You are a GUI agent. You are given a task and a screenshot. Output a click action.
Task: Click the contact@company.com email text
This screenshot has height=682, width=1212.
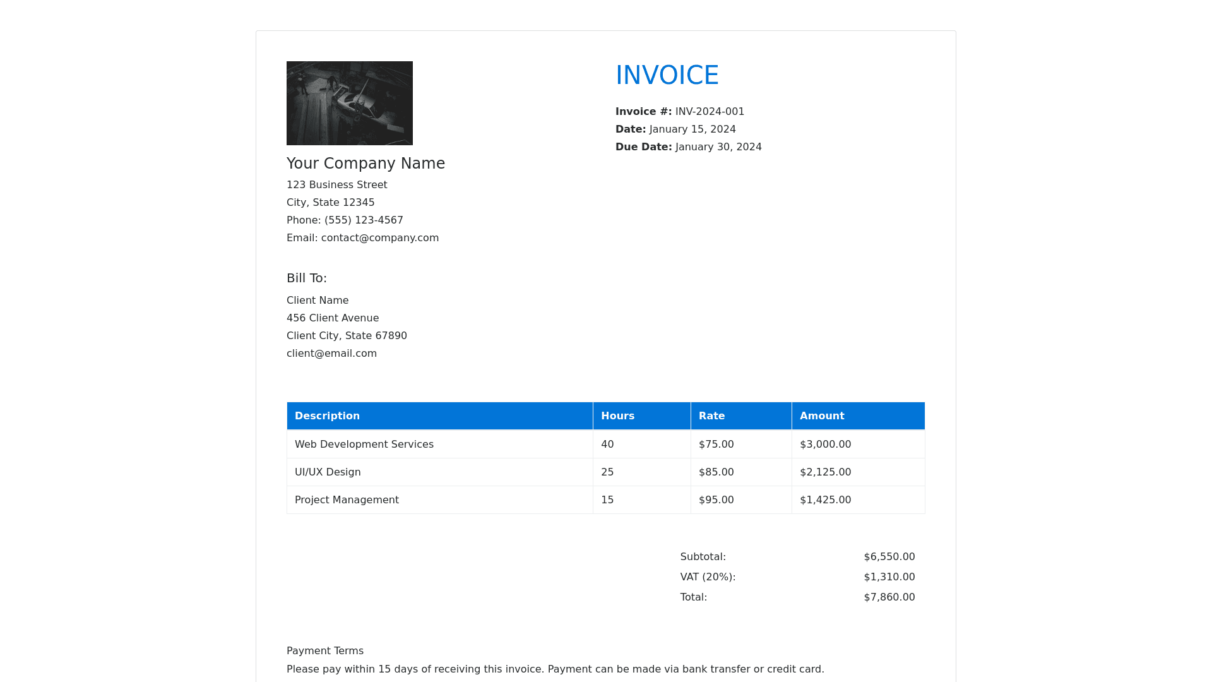tap(379, 238)
